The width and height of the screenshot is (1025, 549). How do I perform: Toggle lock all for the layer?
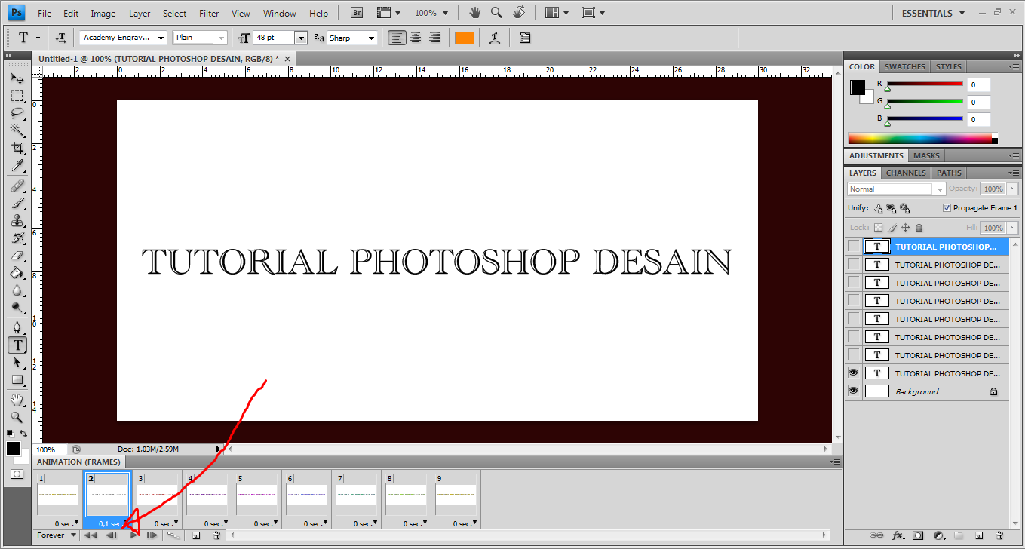click(x=919, y=228)
